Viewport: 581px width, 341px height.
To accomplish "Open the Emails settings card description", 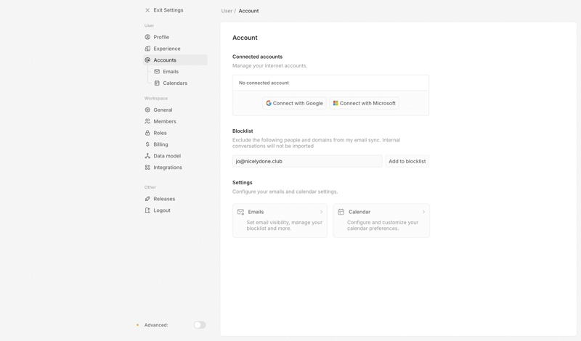I will pyautogui.click(x=284, y=226).
